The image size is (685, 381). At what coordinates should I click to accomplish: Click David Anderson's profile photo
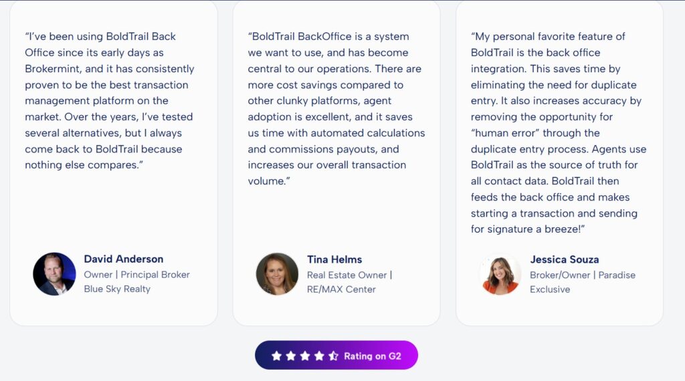pos(54,274)
